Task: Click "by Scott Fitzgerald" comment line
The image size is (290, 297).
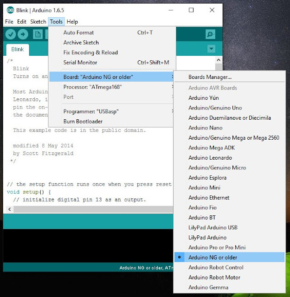Action: point(43,154)
